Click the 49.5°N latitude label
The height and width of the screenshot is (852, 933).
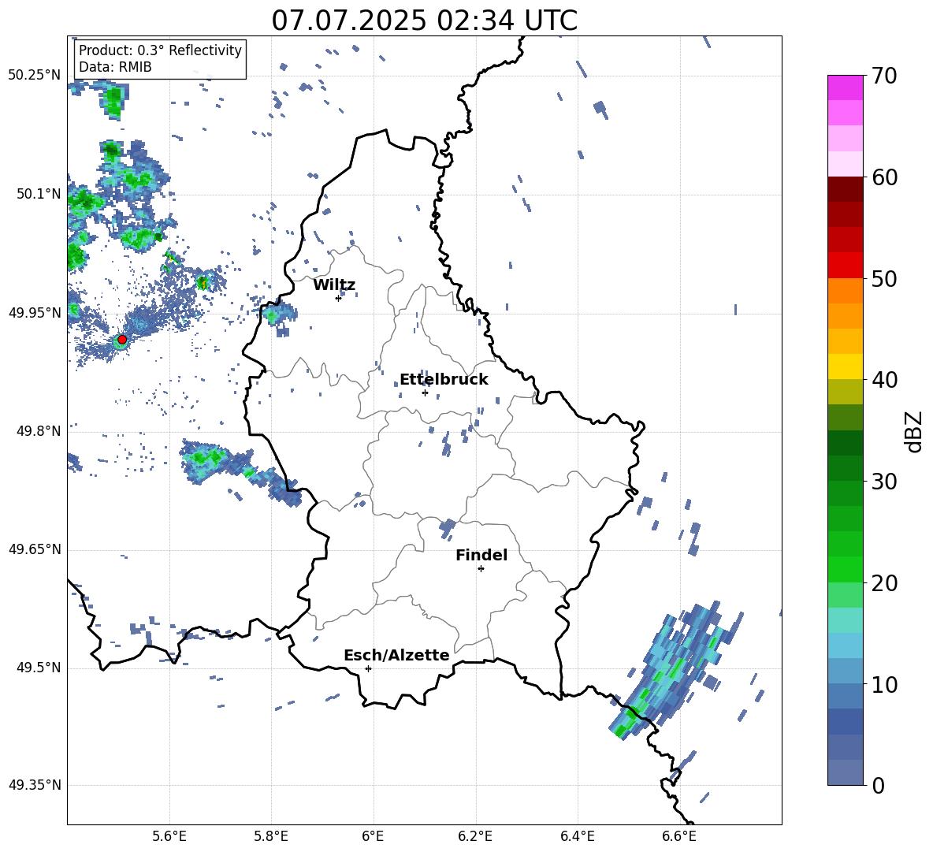pyautogui.click(x=39, y=668)
